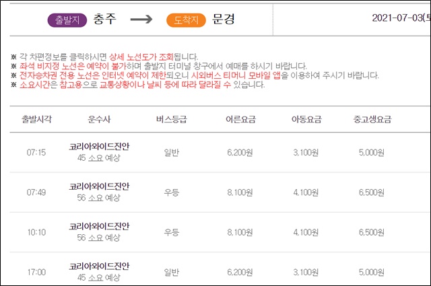Click 일반 bus grade in 17:00 row

pos(172,272)
